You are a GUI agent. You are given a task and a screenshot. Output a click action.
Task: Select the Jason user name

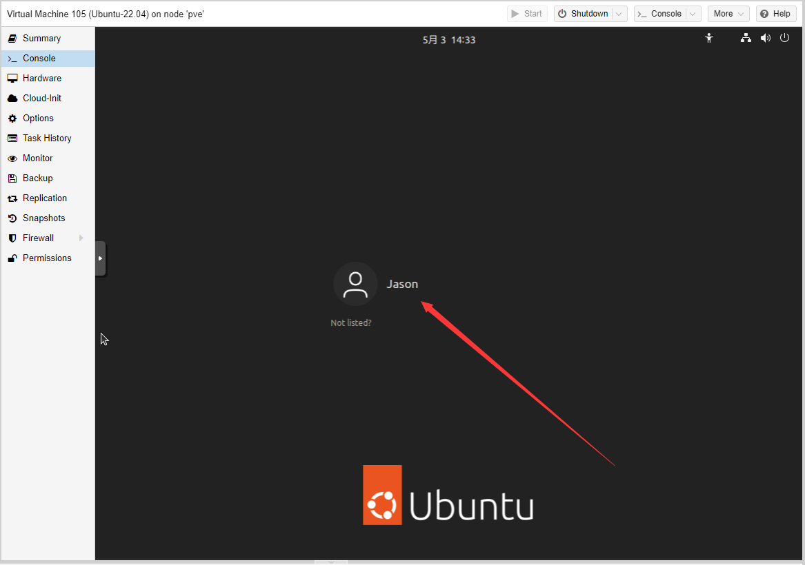point(402,285)
